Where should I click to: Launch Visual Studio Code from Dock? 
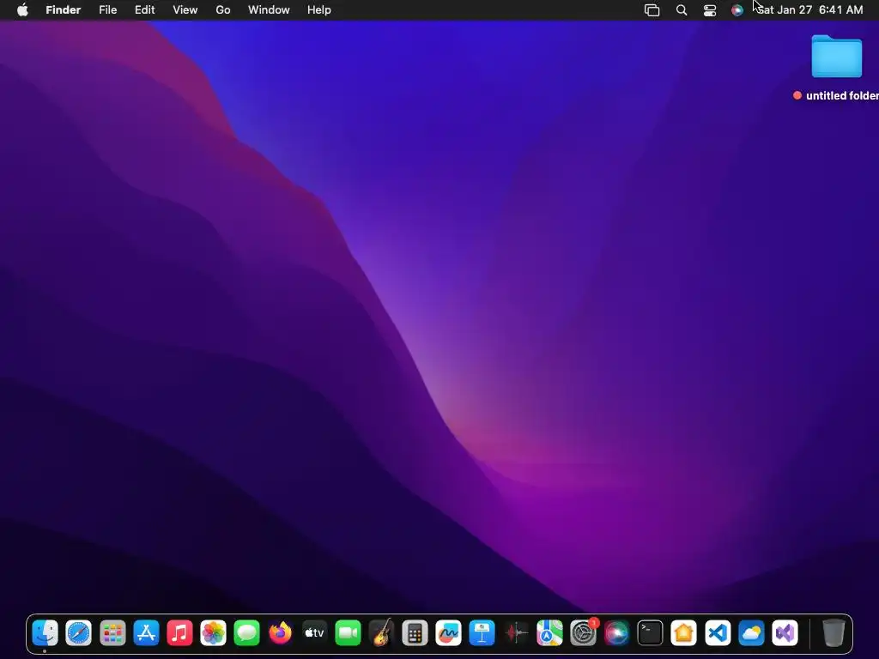click(x=718, y=633)
